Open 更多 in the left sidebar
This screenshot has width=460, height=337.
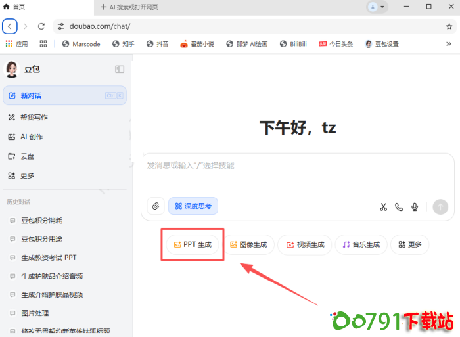(x=27, y=175)
